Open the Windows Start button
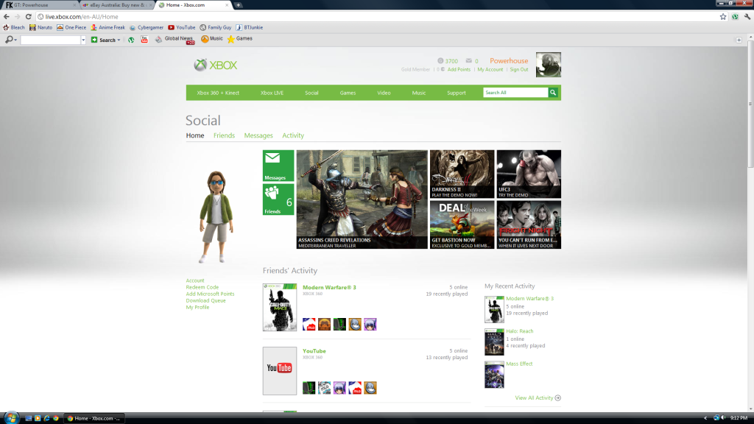The width and height of the screenshot is (754, 424). pyautogui.click(x=8, y=418)
